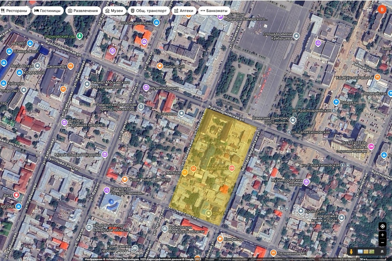Open the Кубатура shop pin

[x=3, y=83]
